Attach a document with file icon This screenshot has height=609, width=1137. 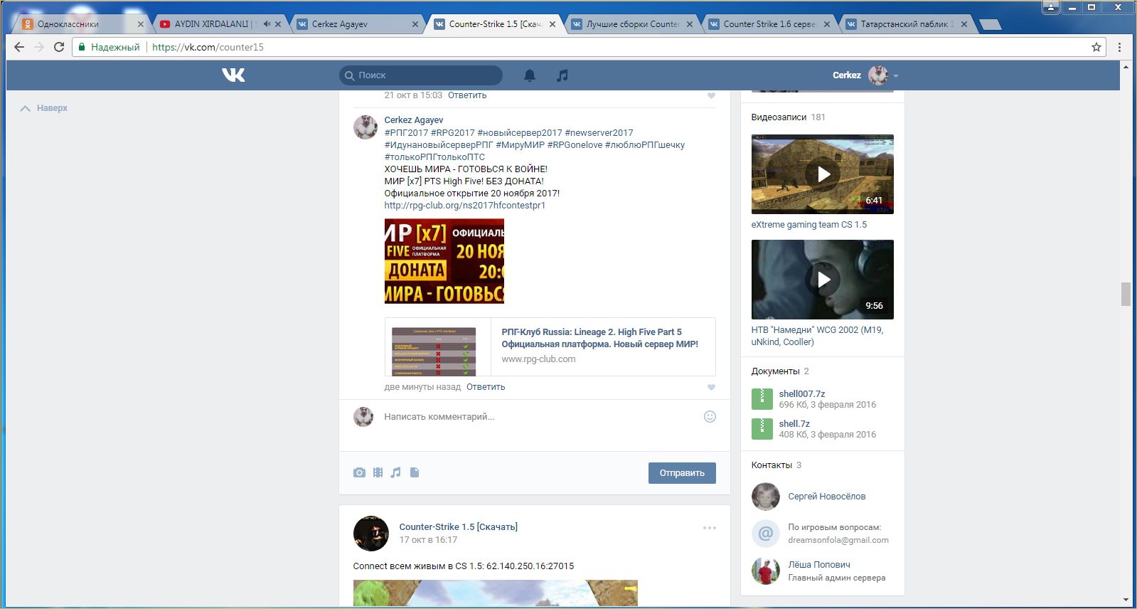click(x=415, y=472)
